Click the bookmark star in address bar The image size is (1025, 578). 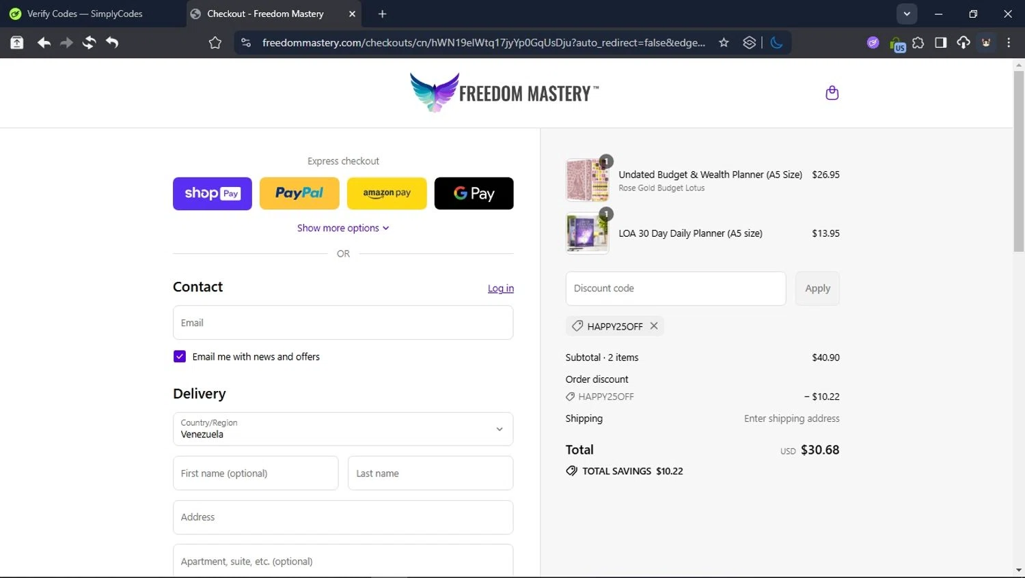[x=724, y=43]
